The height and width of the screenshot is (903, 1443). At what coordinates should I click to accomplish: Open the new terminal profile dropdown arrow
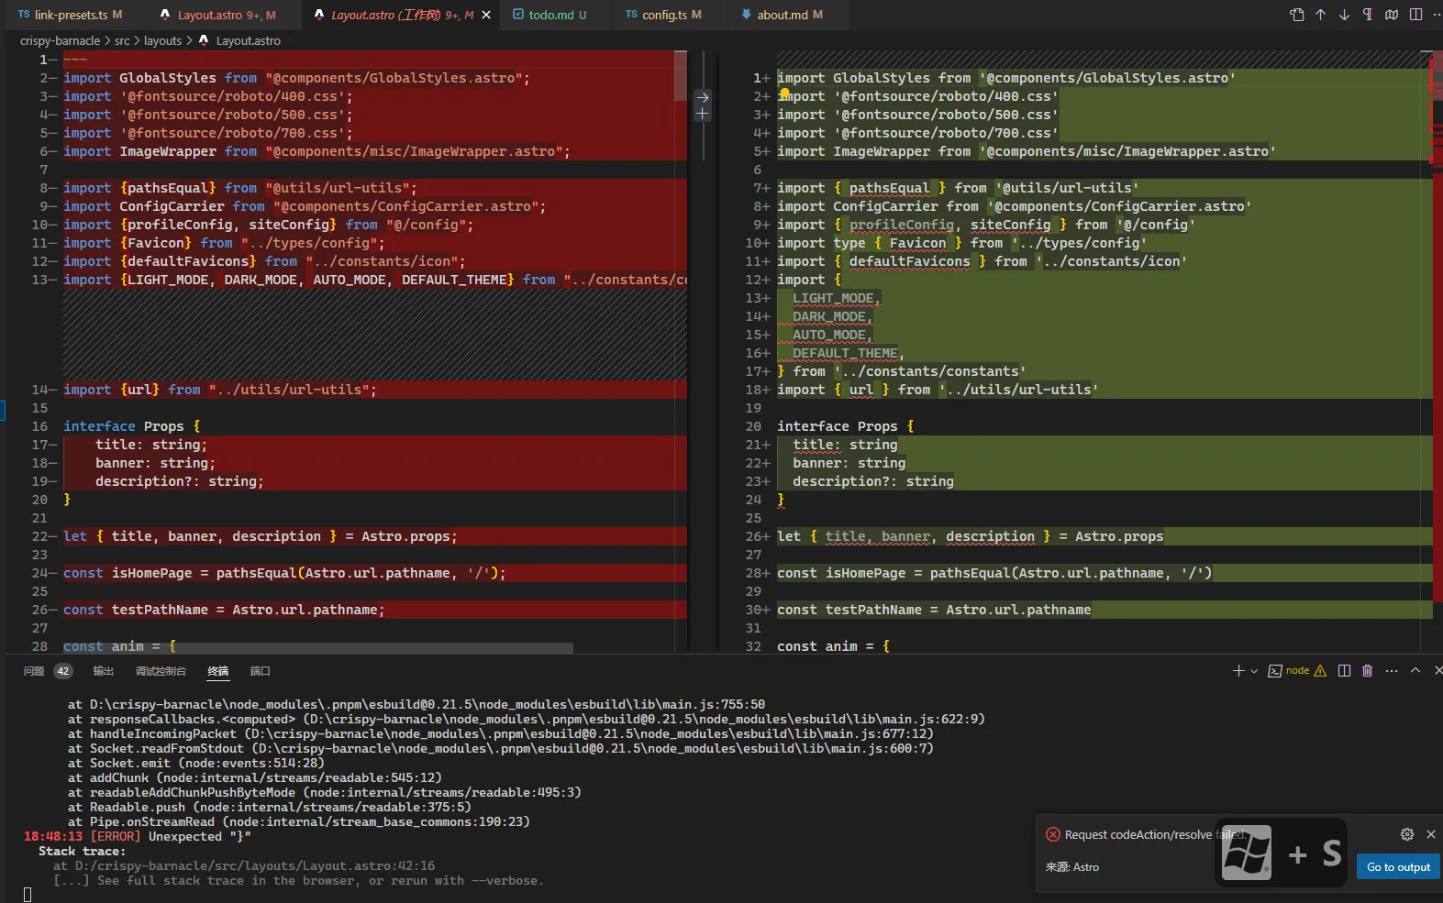[1254, 671]
